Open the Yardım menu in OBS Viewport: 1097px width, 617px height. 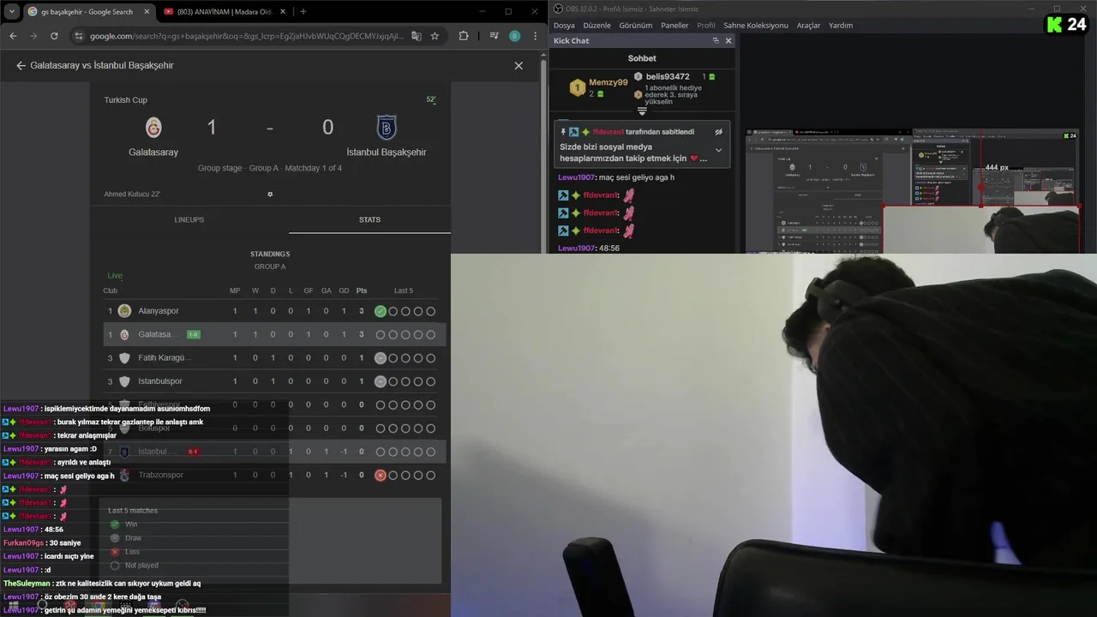pyautogui.click(x=841, y=25)
